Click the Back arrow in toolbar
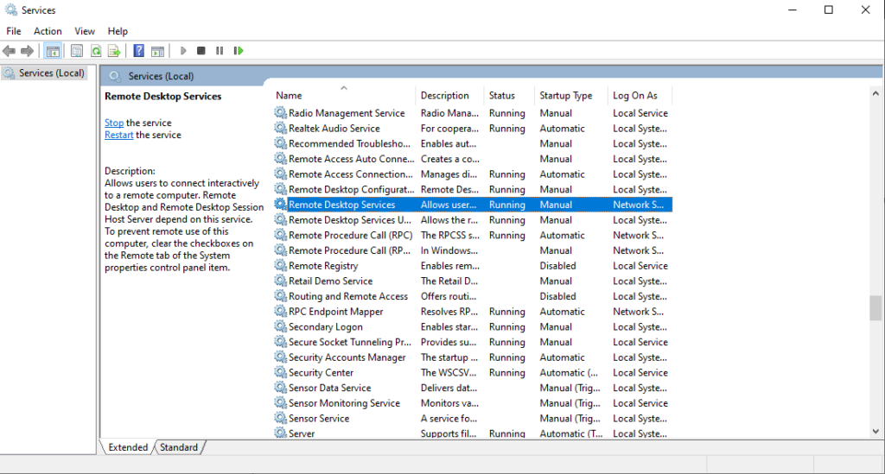The image size is (885, 474). pyautogui.click(x=10, y=51)
